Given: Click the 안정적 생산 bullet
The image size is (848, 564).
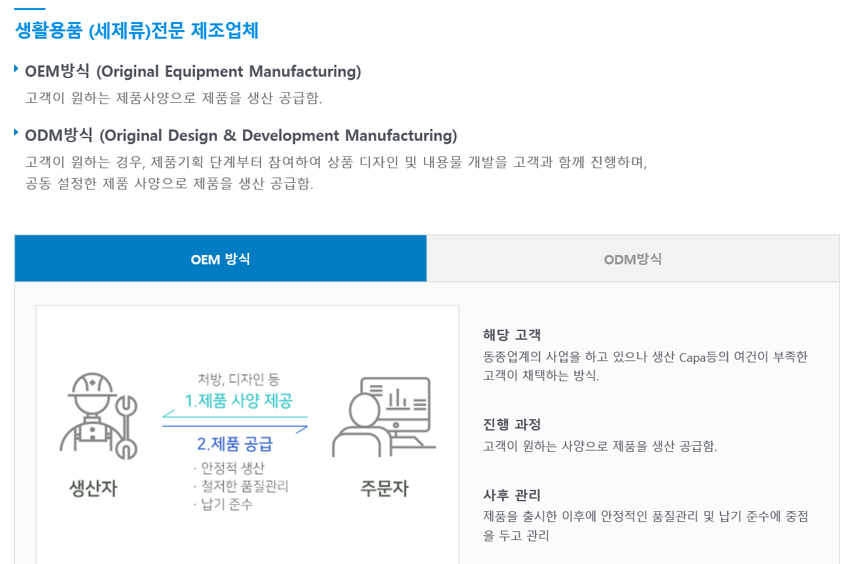Looking at the screenshot, I should tap(229, 468).
